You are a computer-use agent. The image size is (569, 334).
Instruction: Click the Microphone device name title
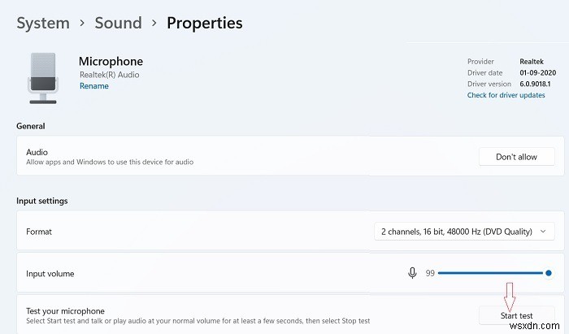pos(111,62)
